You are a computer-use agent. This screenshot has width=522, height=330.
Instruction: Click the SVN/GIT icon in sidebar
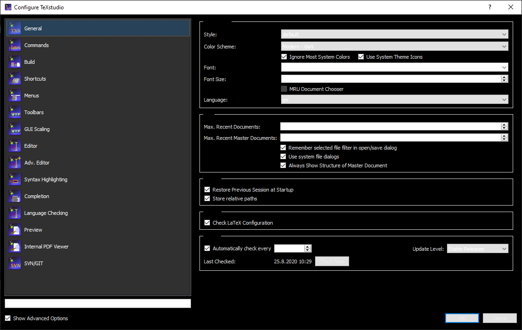[15, 263]
